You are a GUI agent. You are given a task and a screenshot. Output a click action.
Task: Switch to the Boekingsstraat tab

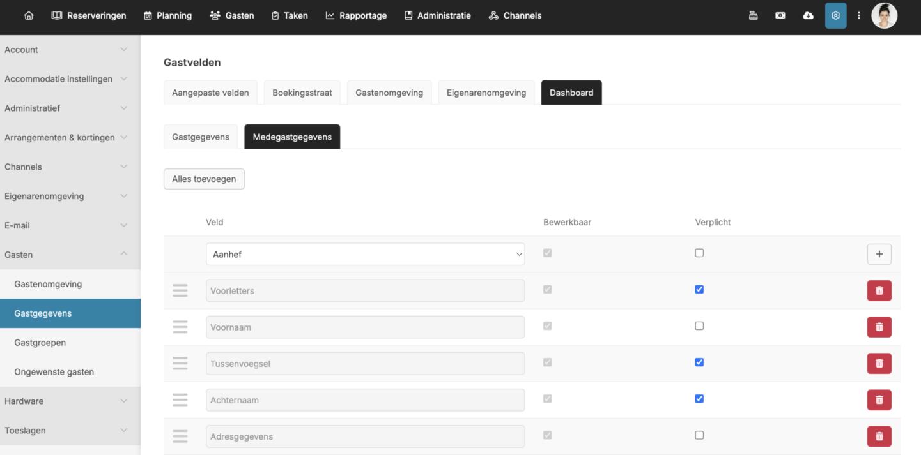pos(302,93)
